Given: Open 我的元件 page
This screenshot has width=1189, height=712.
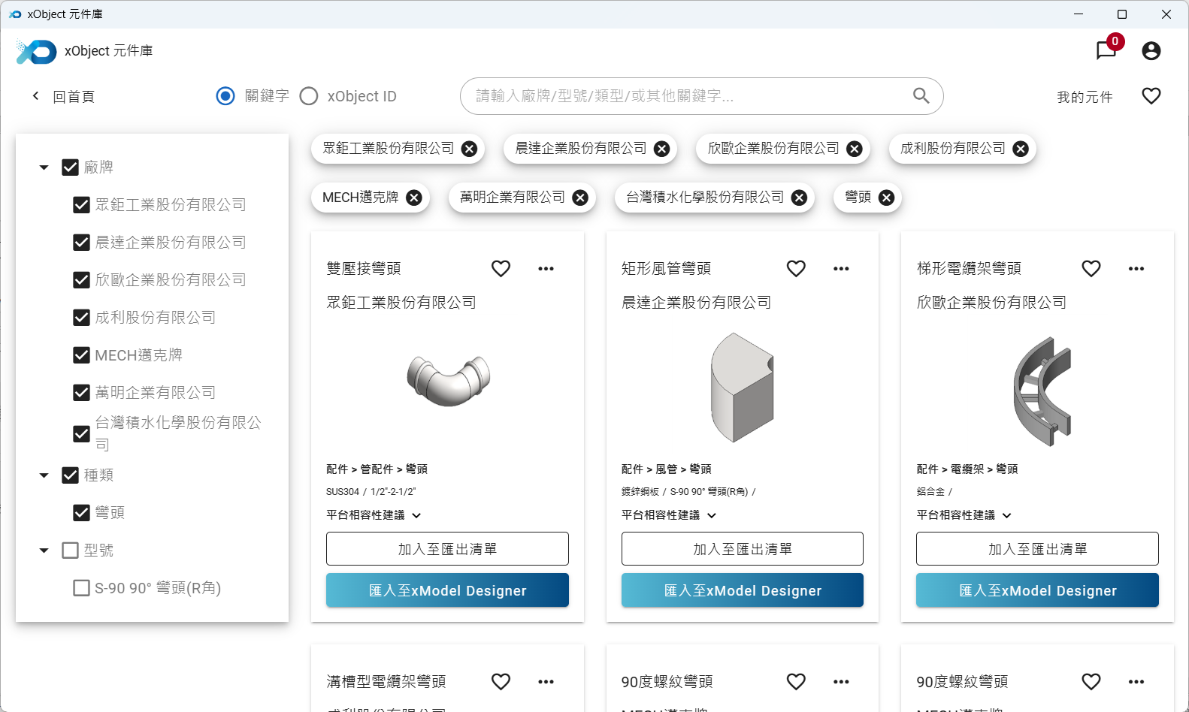Looking at the screenshot, I should coord(1084,97).
